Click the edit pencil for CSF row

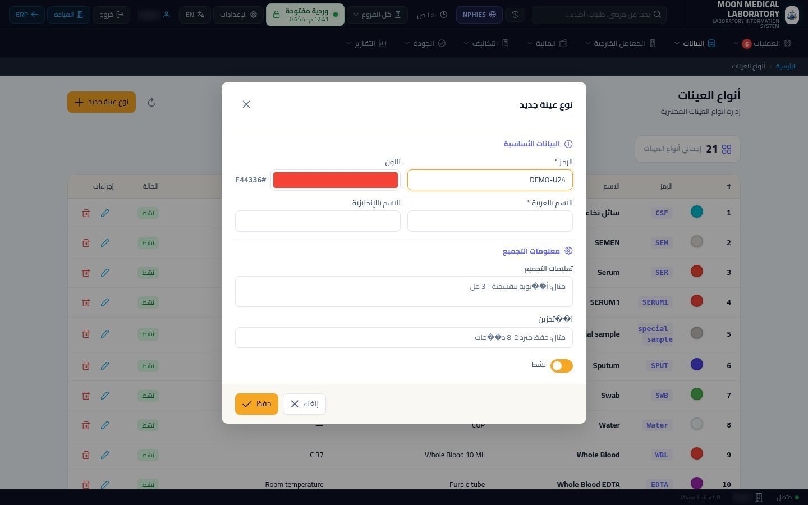click(105, 213)
